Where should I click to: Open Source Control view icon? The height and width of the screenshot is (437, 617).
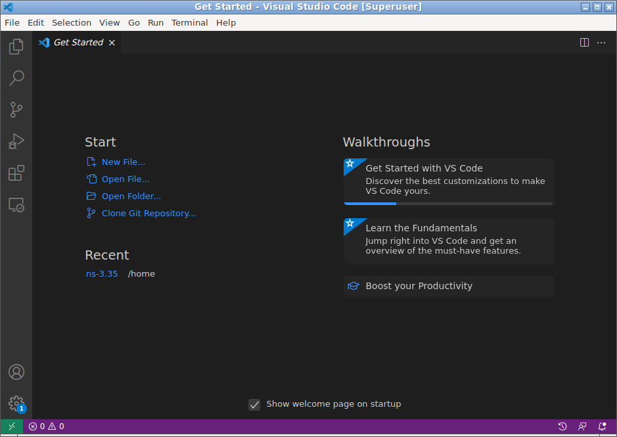tap(16, 110)
